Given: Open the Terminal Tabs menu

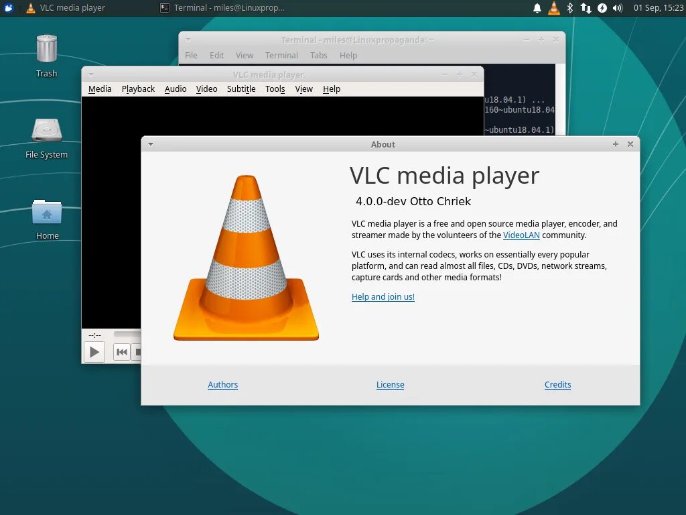Looking at the screenshot, I should click(318, 56).
